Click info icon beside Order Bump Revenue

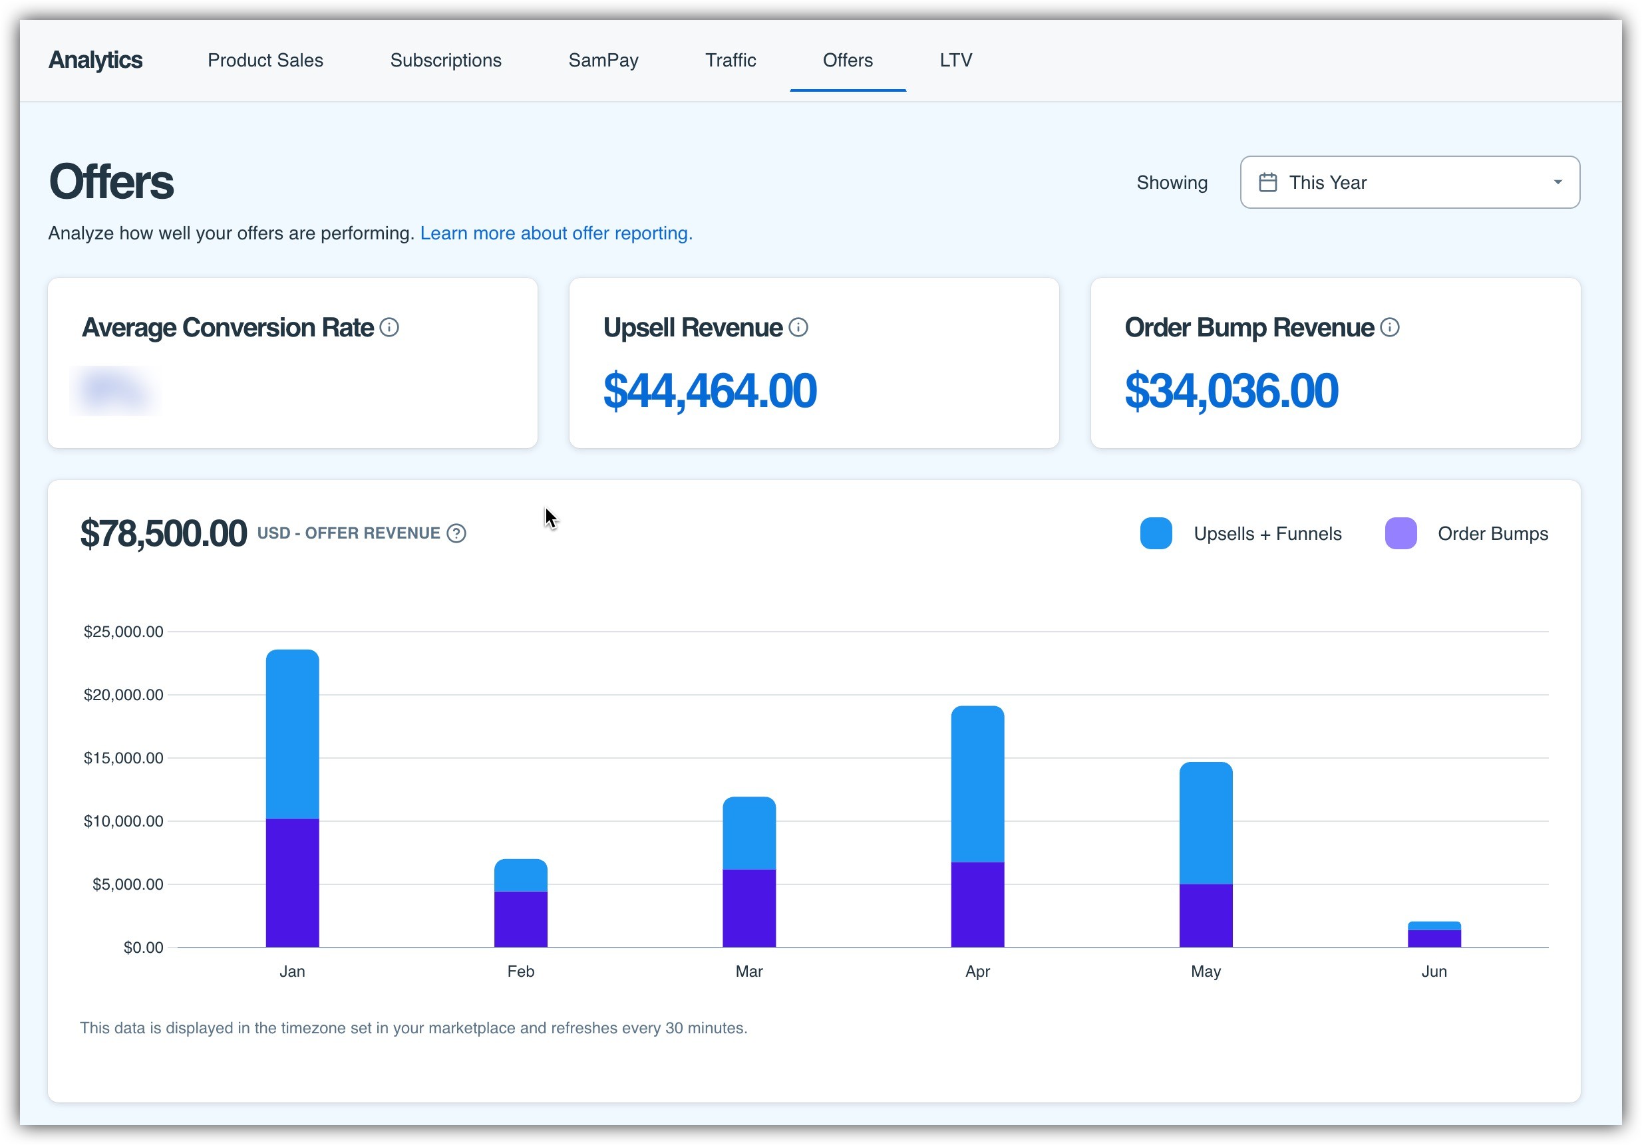(x=1390, y=327)
